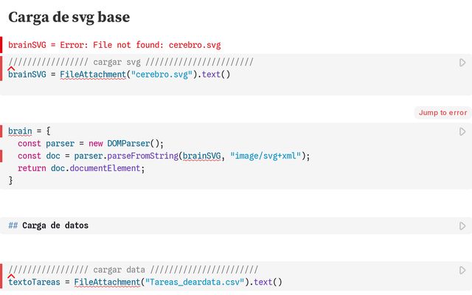Click the "Carga de svg base" heading
Viewport: 472px width, 295px height.
tap(69, 17)
